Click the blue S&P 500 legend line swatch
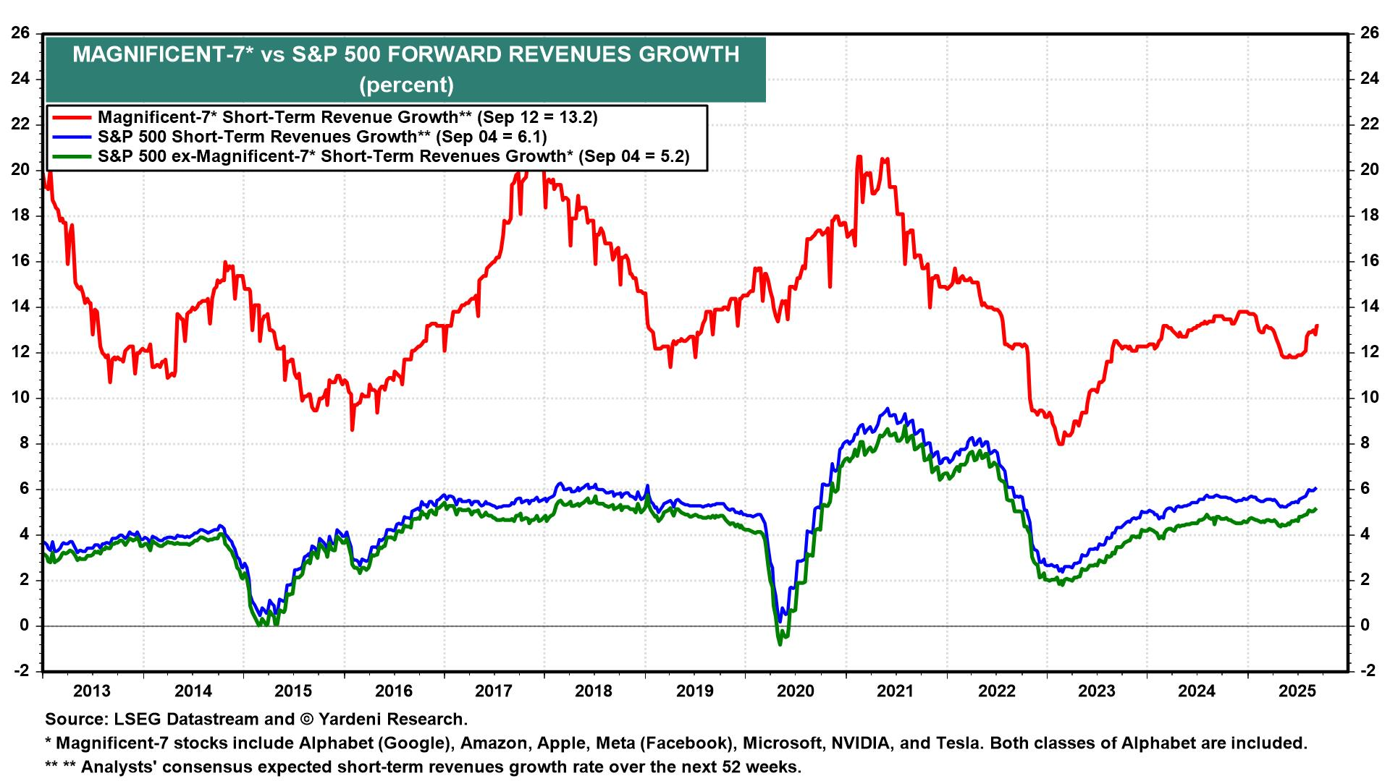The height and width of the screenshot is (781, 1390). click(x=71, y=137)
